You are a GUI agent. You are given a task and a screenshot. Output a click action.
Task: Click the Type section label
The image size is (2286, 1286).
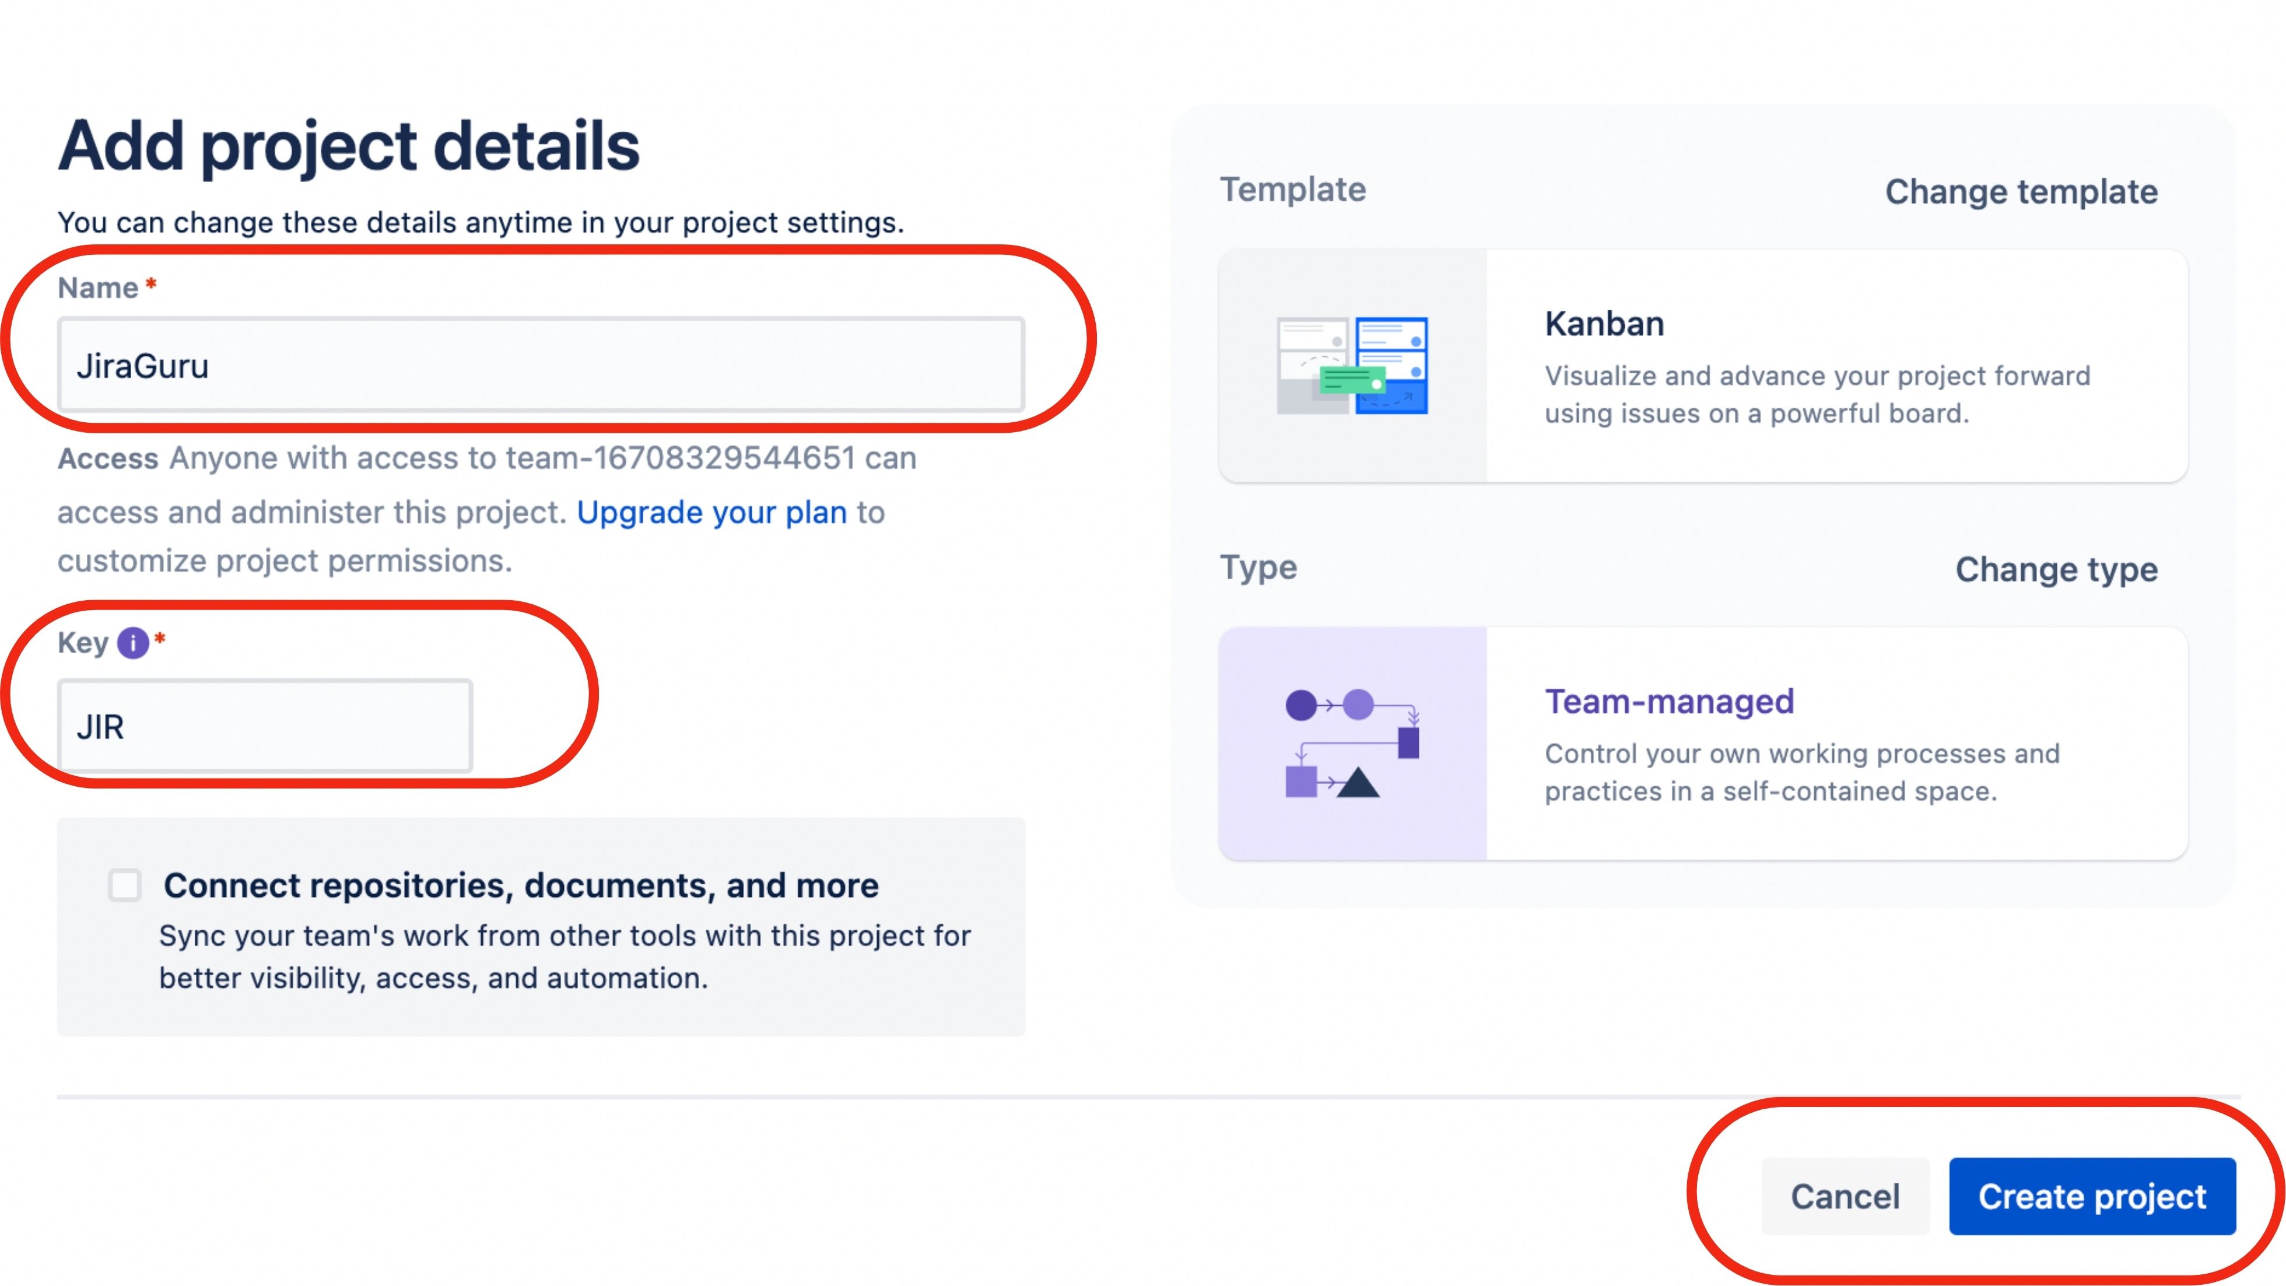pos(1258,567)
